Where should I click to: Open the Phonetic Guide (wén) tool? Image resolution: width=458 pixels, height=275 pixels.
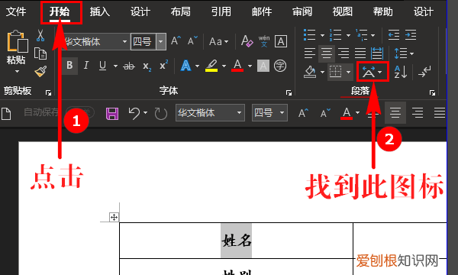(x=264, y=41)
